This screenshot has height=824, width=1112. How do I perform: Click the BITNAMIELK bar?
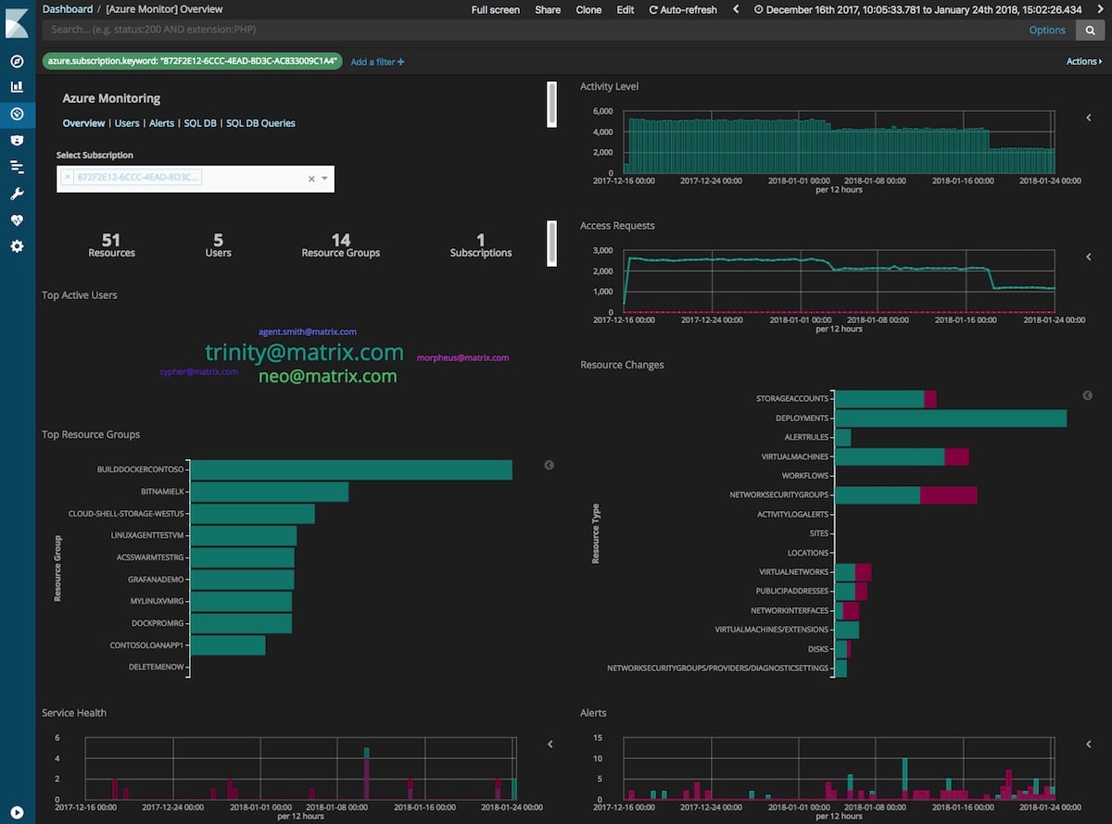coord(269,492)
